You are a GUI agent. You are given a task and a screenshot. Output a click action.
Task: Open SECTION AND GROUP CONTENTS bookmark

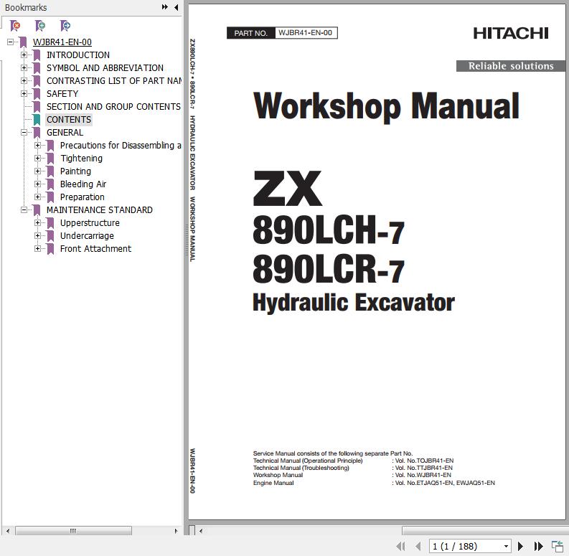[113, 107]
